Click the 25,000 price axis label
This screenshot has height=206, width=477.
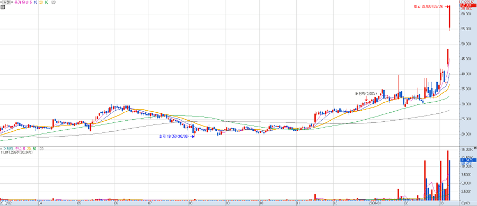465,119
